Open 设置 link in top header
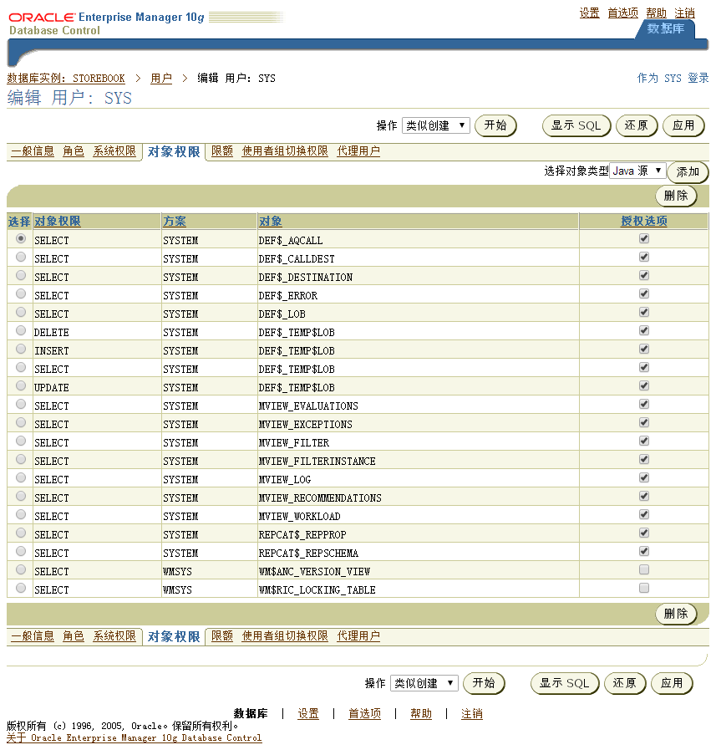Image resolution: width=716 pixels, height=750 pixels. pos(589,13)
